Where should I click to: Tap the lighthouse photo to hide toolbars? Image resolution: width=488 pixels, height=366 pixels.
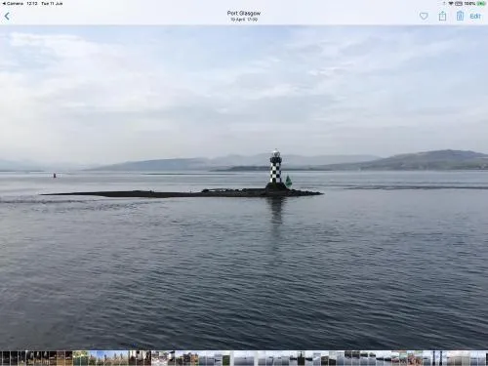pyautogui.click(x=244, y=187)
